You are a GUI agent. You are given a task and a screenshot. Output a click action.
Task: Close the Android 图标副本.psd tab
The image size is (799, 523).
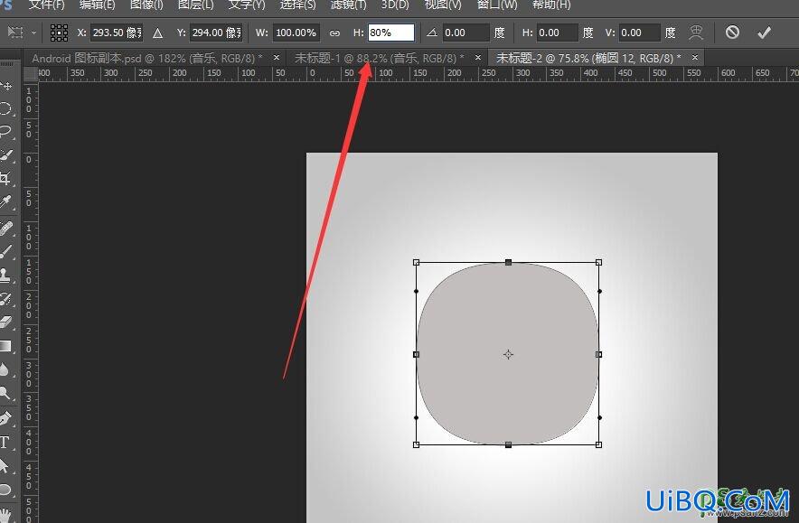[277, 58]
